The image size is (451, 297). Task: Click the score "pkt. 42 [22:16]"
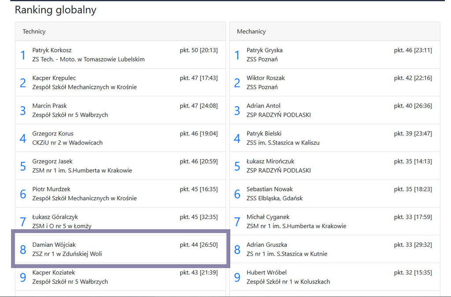[x=413, y=78]
